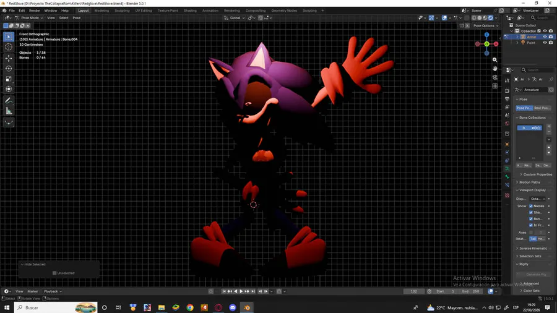The height and width of the screenshot is (313, 557).
Task: Open the Render menu
Action: (x=35, y=11)
